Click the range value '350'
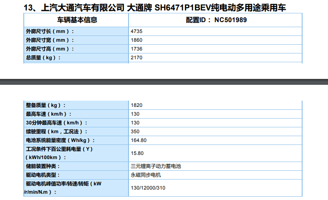The image size is (328, 200). pyautogui.click(x=135, y=132)
